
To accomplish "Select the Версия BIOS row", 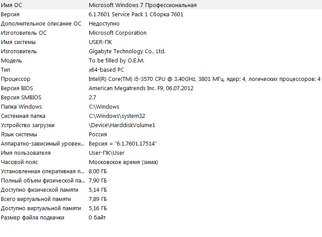I will pyautogui.click(x=161, y=88).
